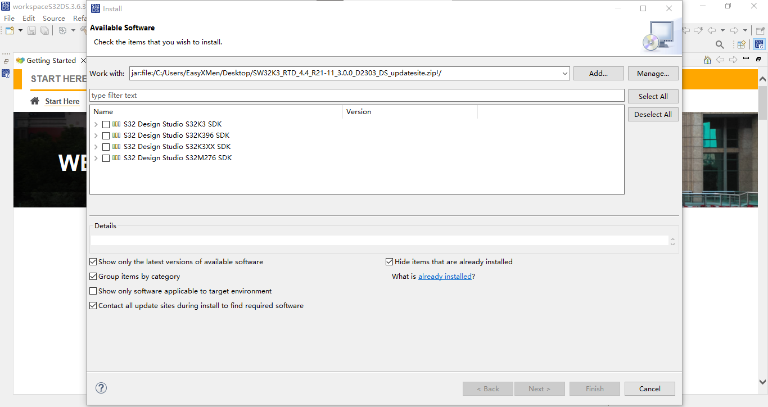This screenshot has width=768, height=407.
Task: Expand the S32 Design Studio S32K3 SDK item
Action: pyautogui.click(x=96, y=125)
